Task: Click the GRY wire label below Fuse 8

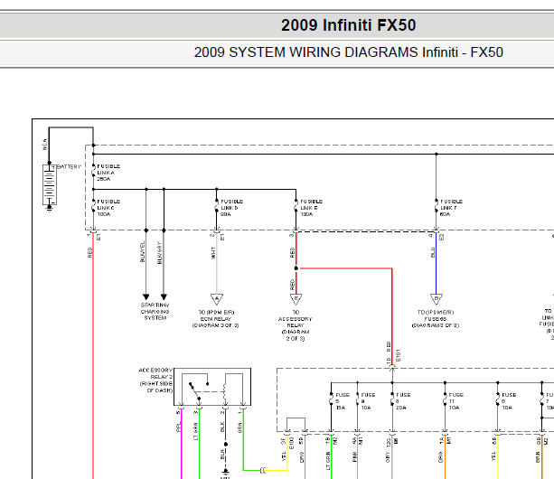Action: click(388, 458)
